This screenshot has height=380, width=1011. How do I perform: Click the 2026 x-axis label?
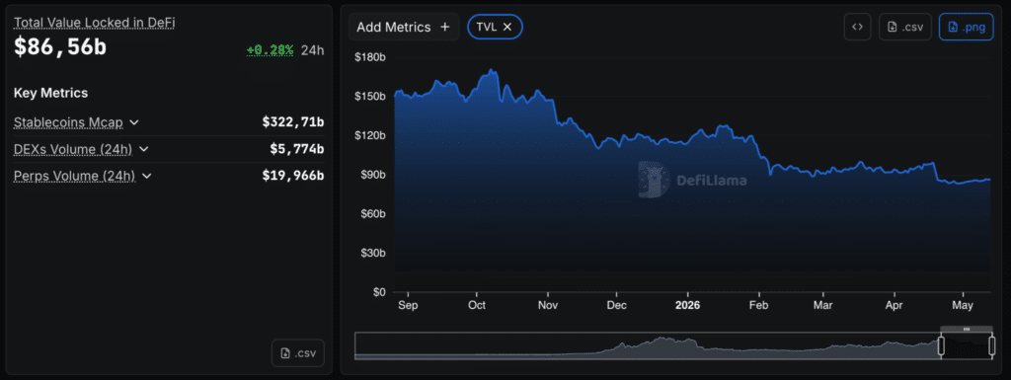coord(687,305)
